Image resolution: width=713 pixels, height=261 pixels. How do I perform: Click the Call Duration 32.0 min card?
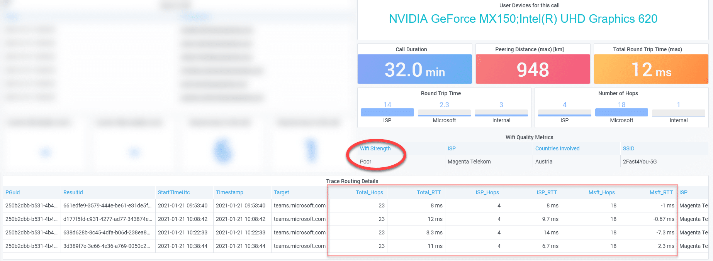tap(414, 69)
